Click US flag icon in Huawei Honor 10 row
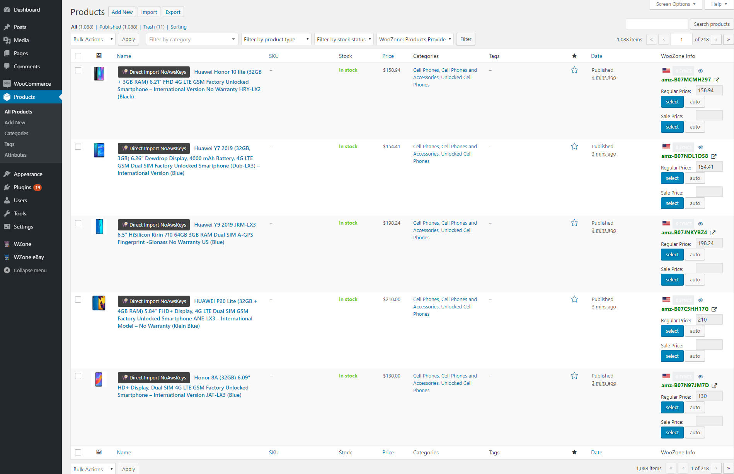 (666, 70)
